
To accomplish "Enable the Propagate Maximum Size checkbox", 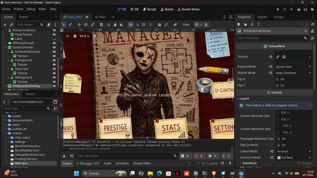I will [x=278, y=139].
